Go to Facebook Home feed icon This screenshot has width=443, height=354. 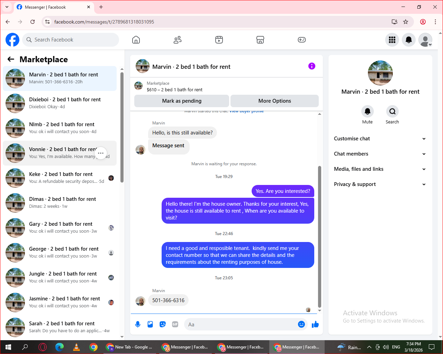click(x=136, y=40)
